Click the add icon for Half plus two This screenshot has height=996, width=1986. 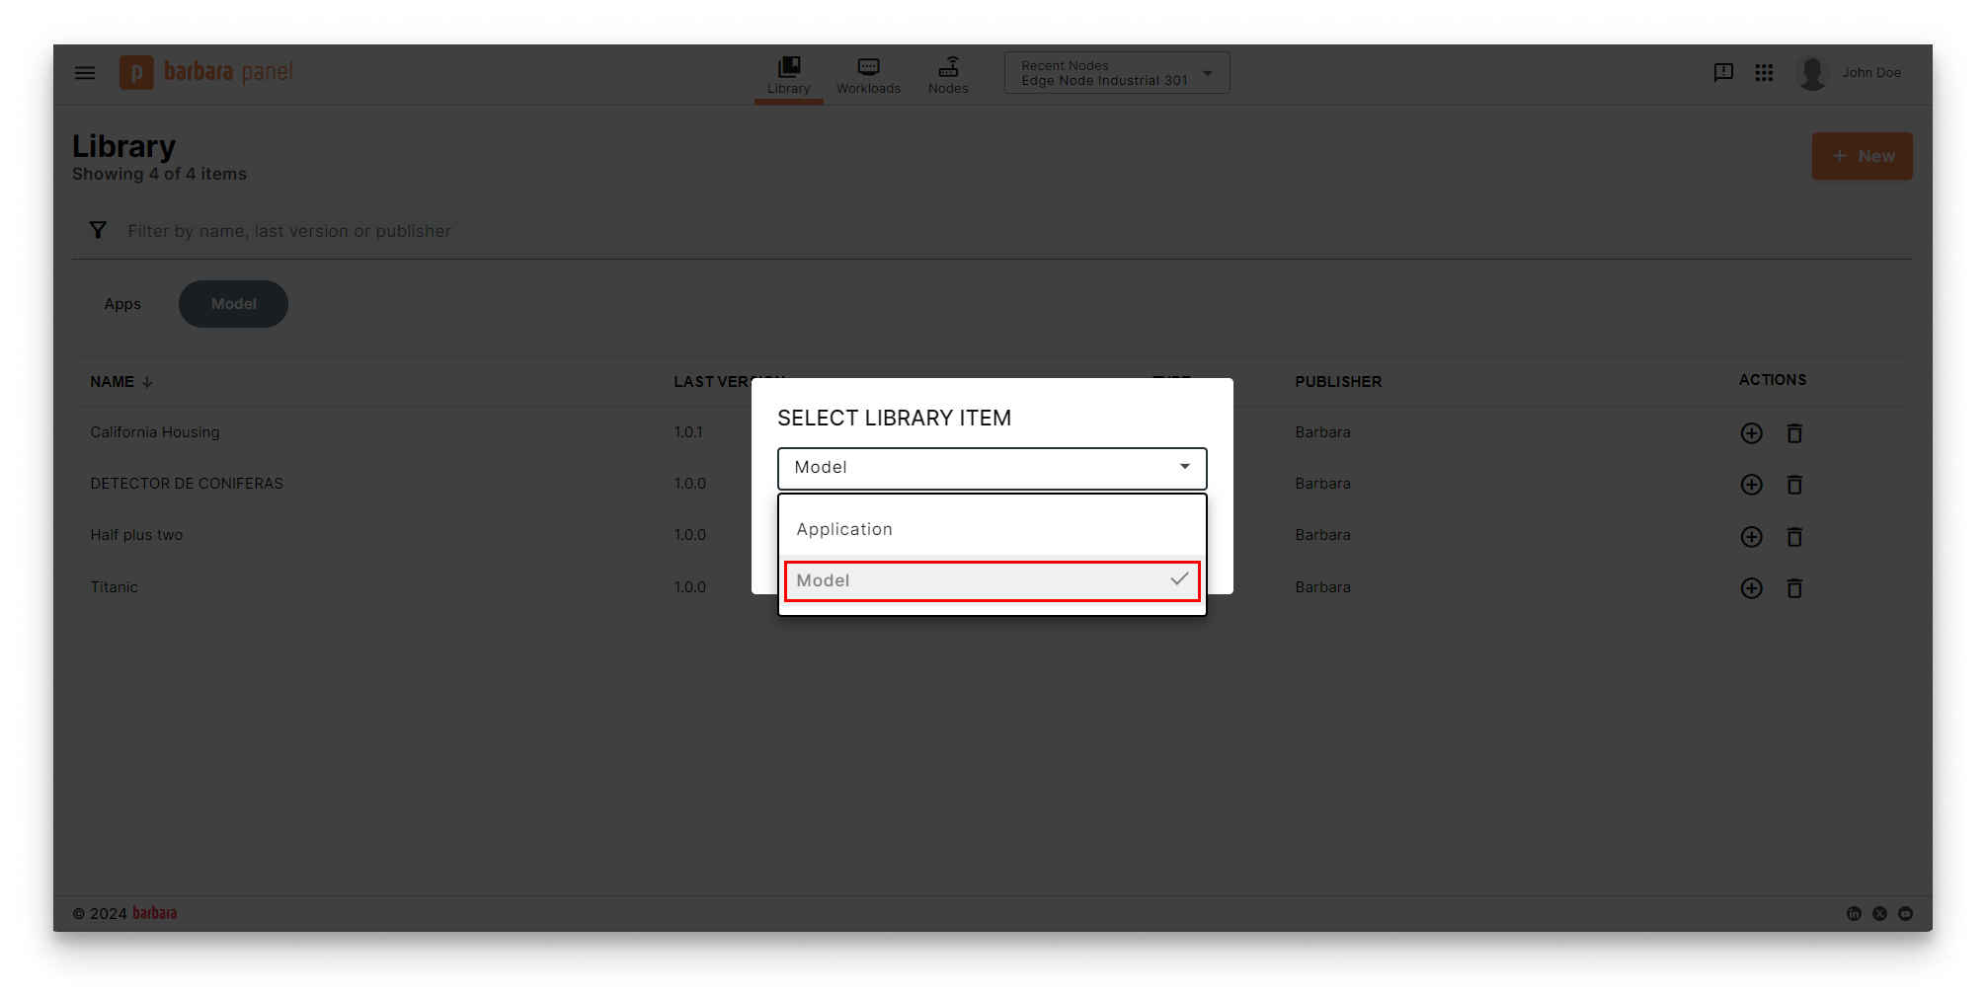1751,537
